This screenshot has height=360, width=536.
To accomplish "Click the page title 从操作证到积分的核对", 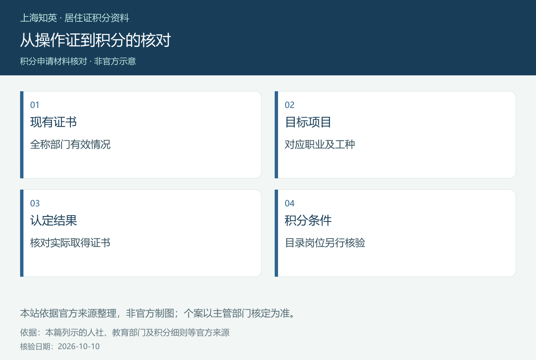I will tap(95, 40).
